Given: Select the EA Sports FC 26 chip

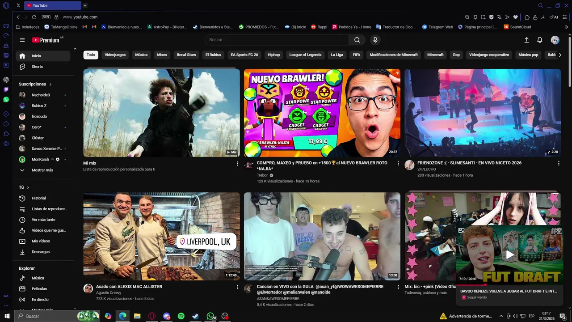Looking at the screenshot, I should tap(244, 55).
